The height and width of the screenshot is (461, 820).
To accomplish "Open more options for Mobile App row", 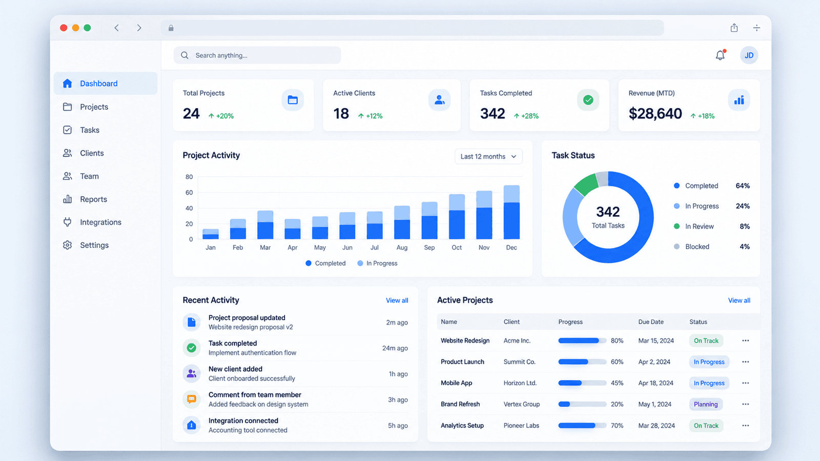I will coord(745,383).
